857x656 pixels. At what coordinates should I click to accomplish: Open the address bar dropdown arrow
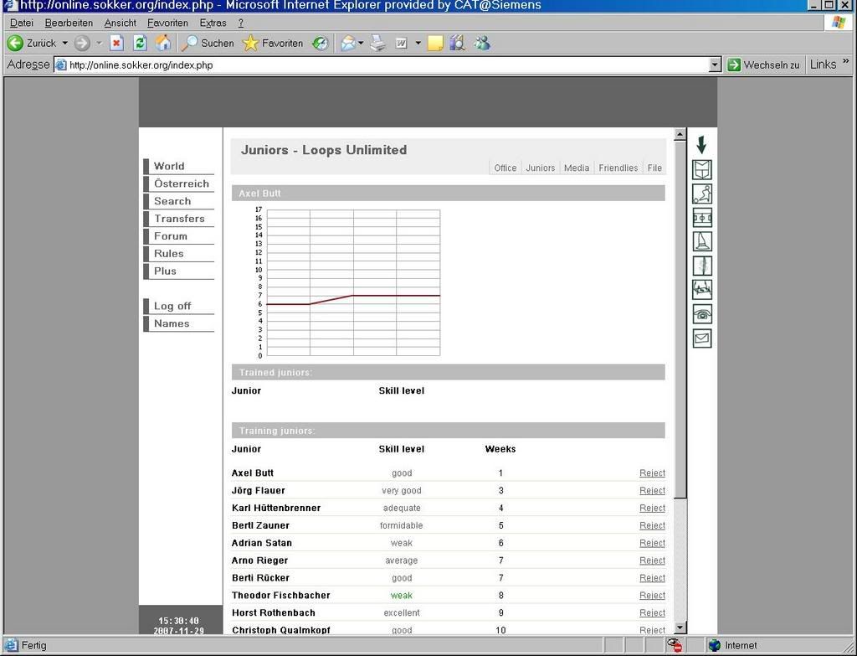(714, 65)
